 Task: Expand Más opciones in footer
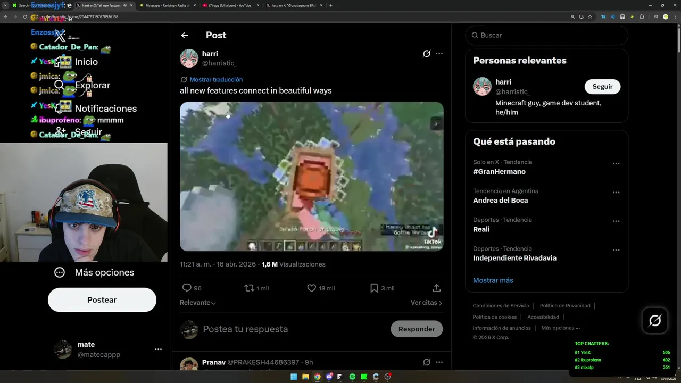click(560, 328)
